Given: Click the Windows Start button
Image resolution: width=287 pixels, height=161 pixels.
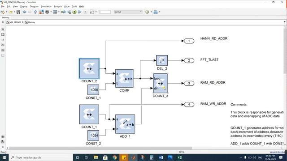Looking at the screenshot, I should click(x=4, y=157).
